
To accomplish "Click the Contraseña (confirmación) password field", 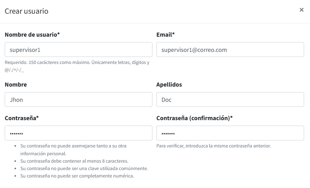I will point(230,133).
